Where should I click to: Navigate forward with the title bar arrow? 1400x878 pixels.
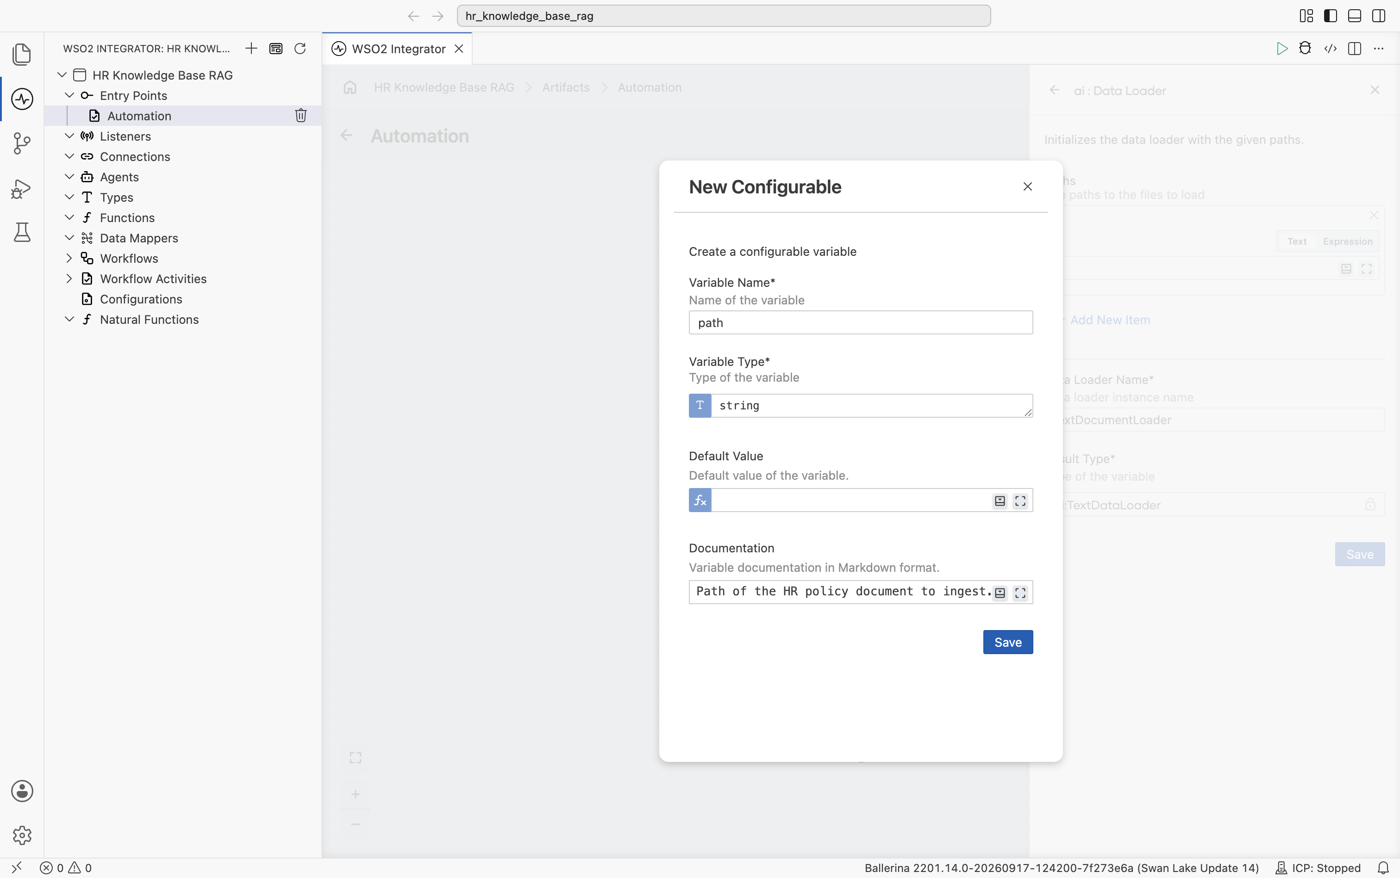pyautogui.click(x=437, y=16)
